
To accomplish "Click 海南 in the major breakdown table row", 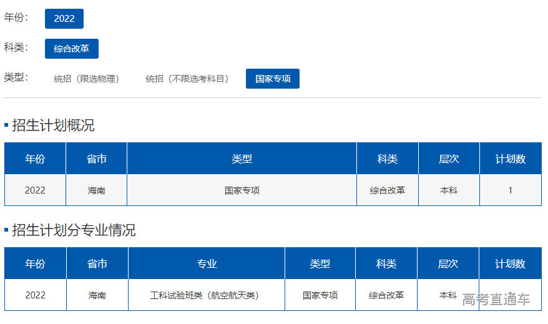I will coord(97,295).
